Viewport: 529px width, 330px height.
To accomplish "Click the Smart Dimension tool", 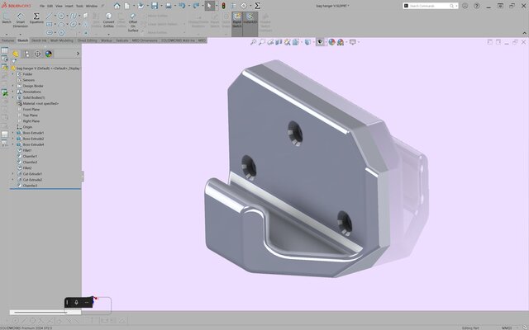I will point(20,21).
